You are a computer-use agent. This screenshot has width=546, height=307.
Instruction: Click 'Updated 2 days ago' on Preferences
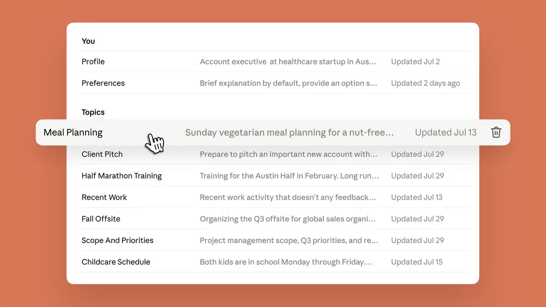tap(425, 83)
